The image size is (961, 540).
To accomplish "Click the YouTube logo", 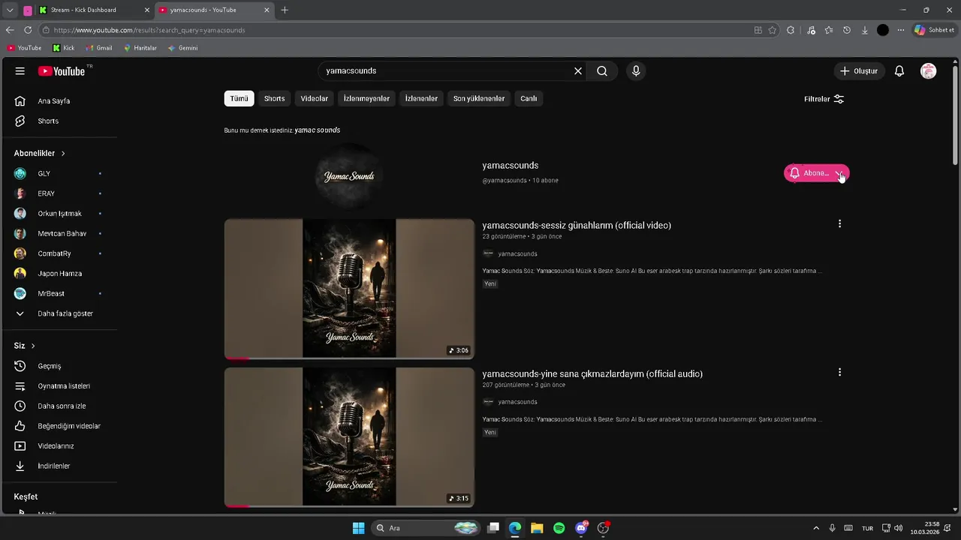I will click(x=62, y=71).
